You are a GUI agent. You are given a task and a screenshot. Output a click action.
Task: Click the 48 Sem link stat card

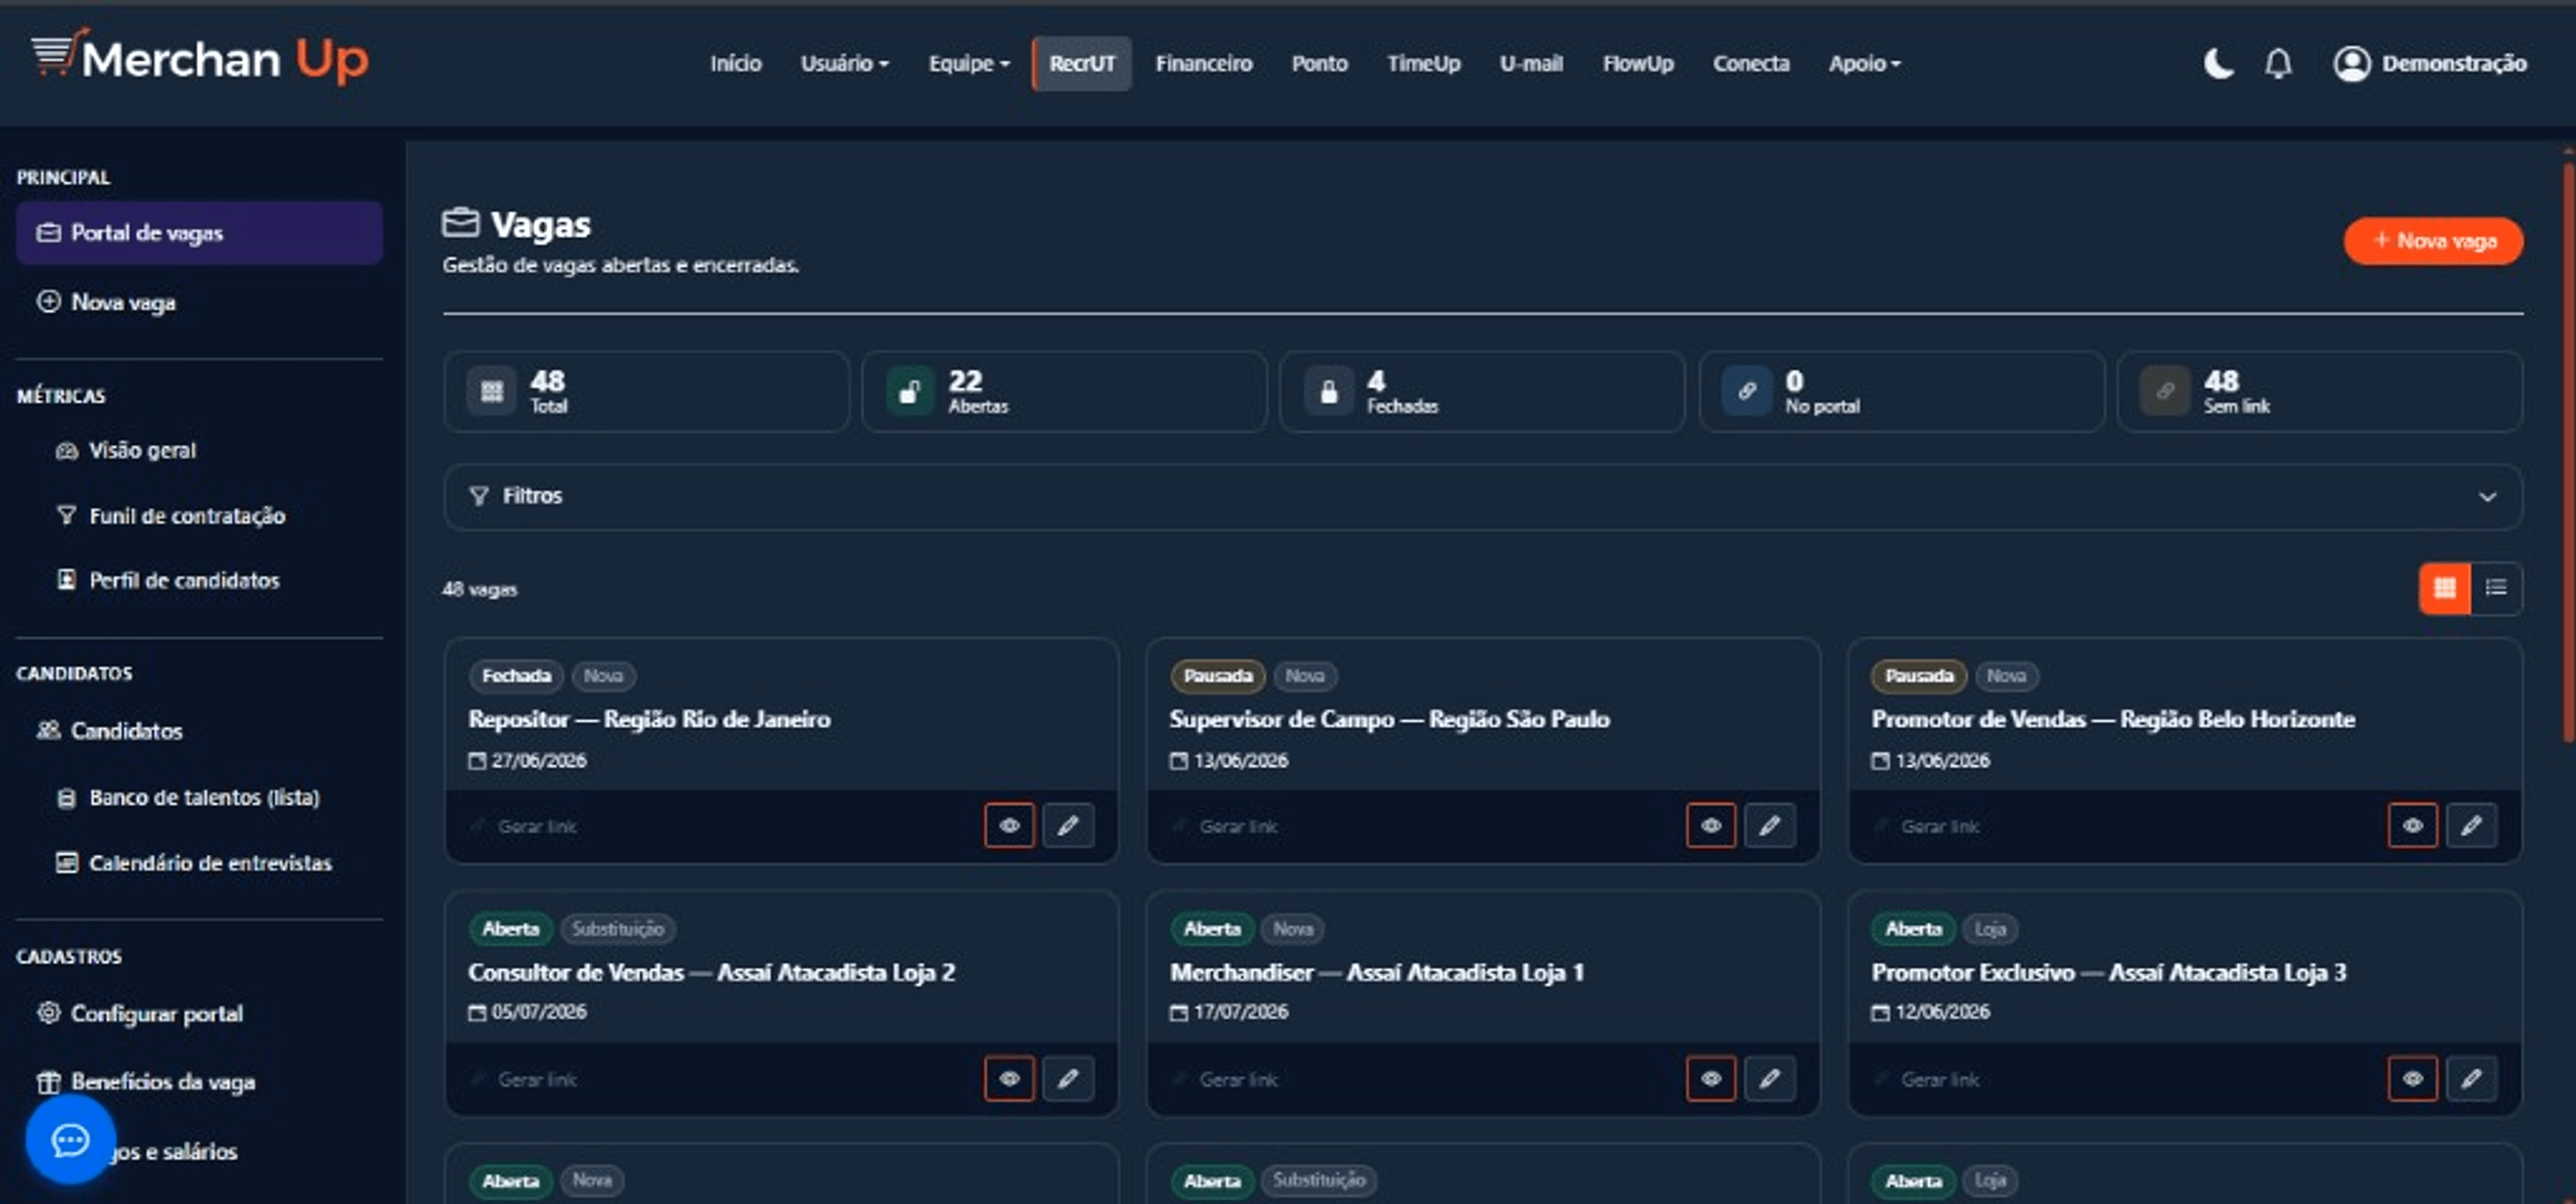click(x=2320, y=392)
